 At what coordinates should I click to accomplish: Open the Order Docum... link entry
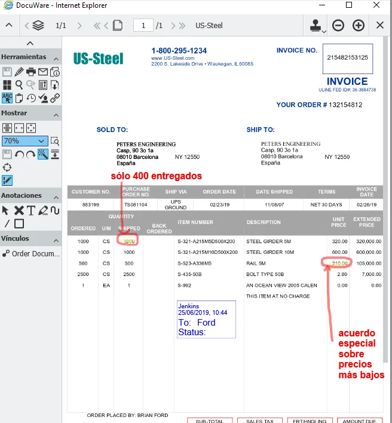click(31, 253)
